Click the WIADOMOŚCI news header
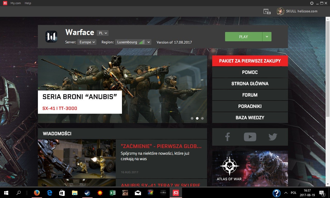This screenshot has width=330, height=198. tap(122, 134)
